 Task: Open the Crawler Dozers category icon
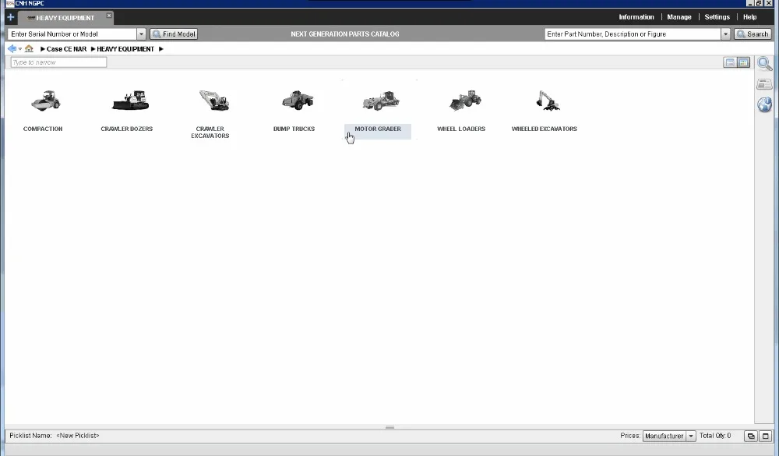[130, 101]
